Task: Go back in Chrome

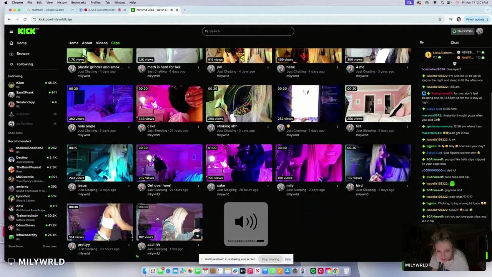Action: pos(9,19)
